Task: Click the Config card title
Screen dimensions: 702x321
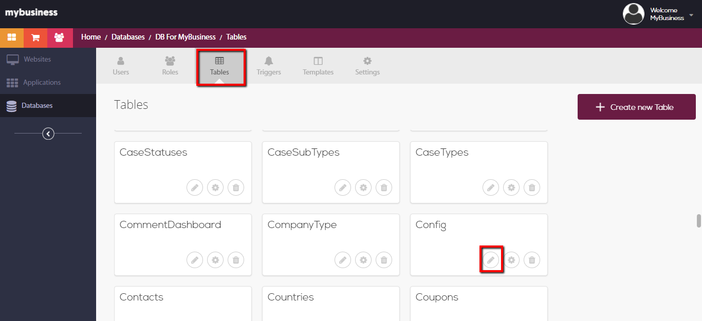Action: click(x=431, y=225)
